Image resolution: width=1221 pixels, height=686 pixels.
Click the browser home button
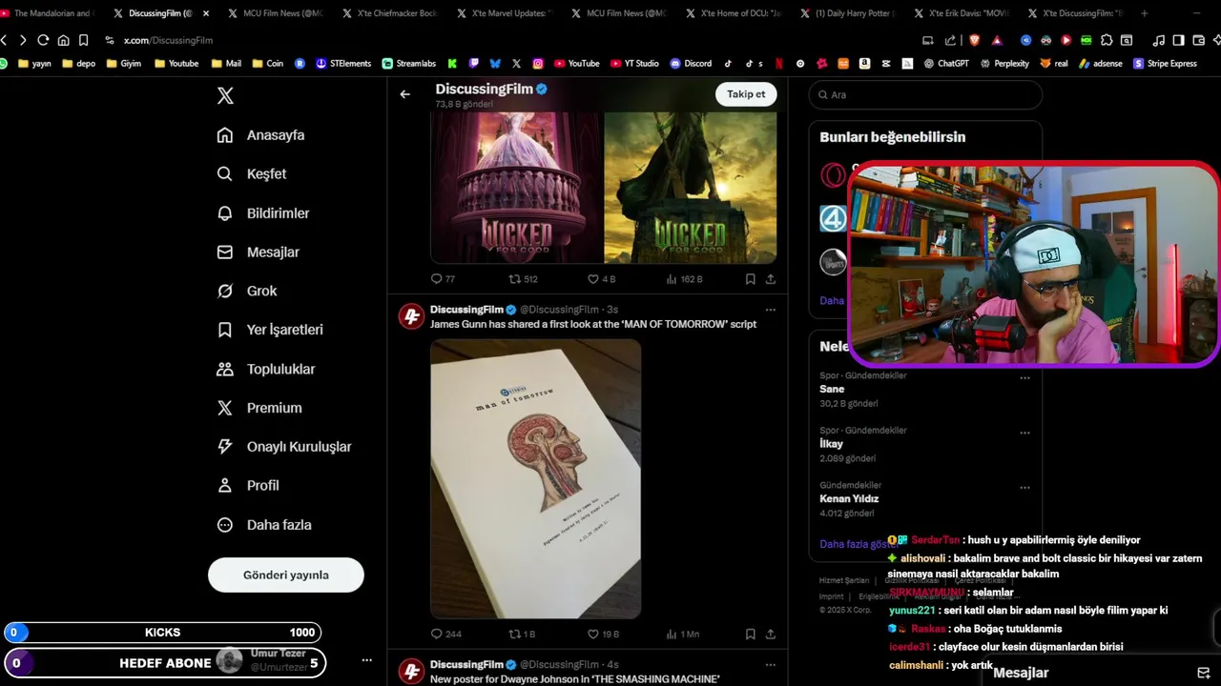click(63, 40)
